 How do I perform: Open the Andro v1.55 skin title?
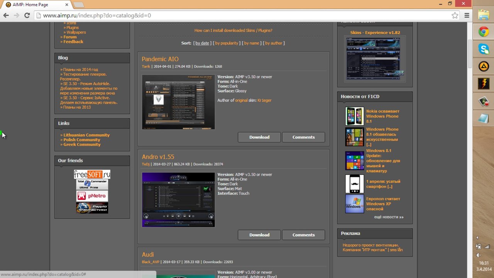pyautogui.click(x=158, y=157)
